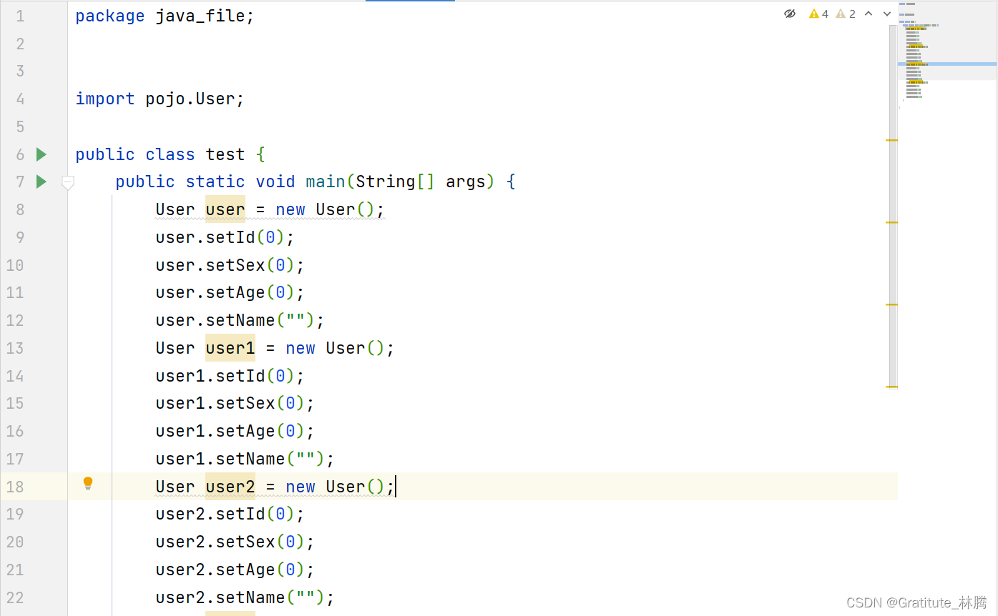Place cursor on the import pojo.User statement
The image size is (998, 616).
pos(159,99)
